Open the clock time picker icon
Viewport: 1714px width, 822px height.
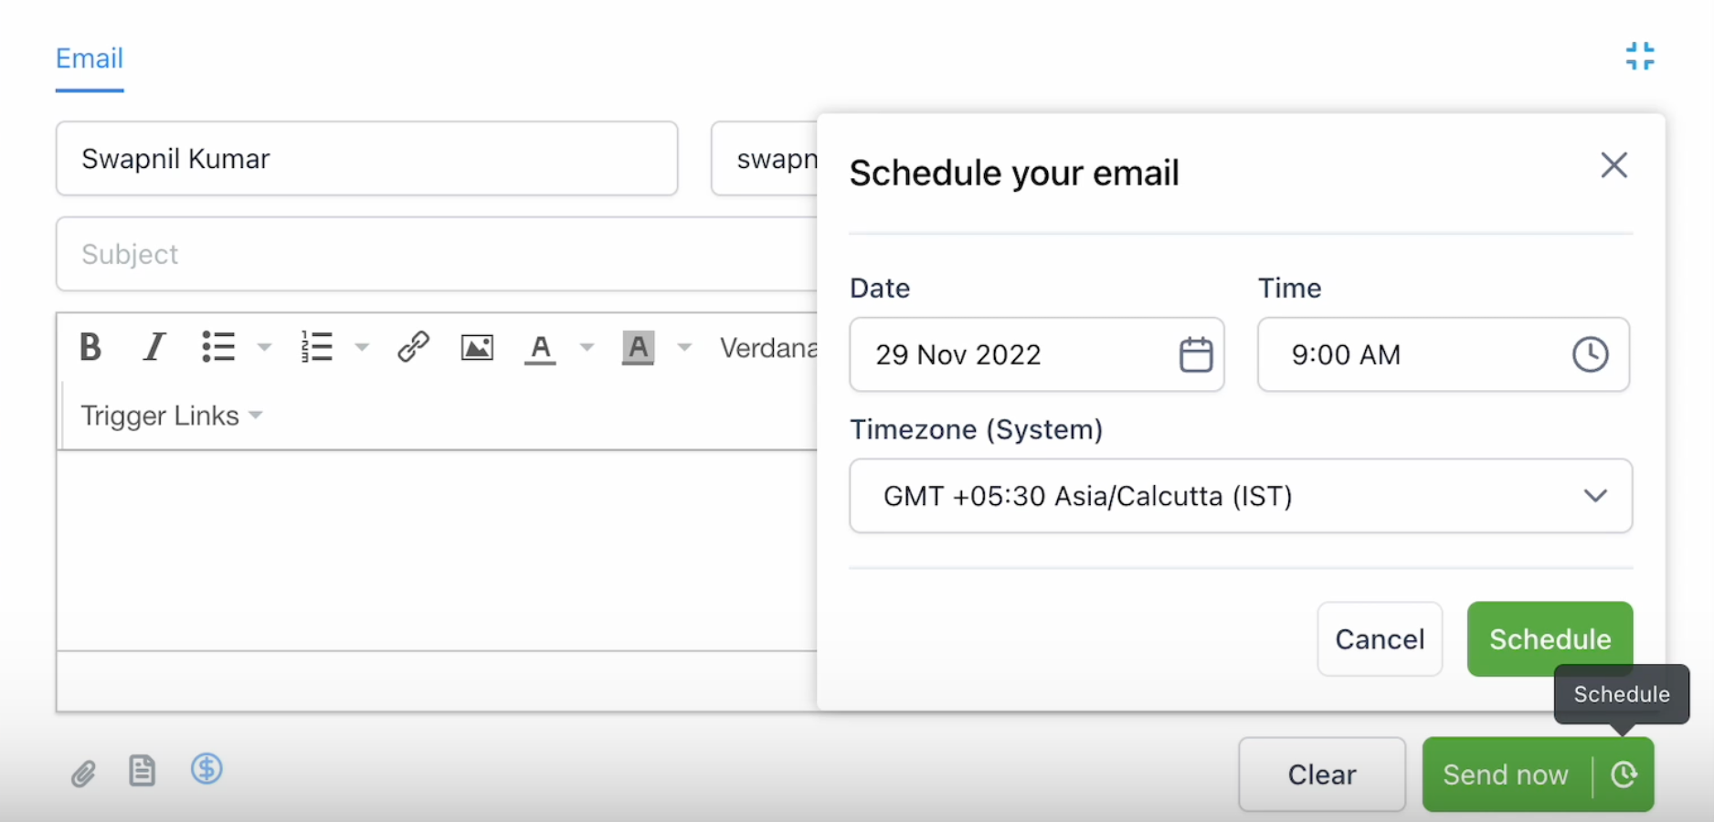1590,354
